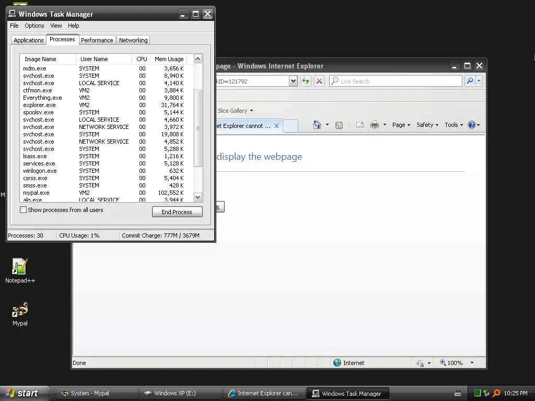Switch to the Performance tab
Screen dimensions: 535x401
tap(97, 40)
